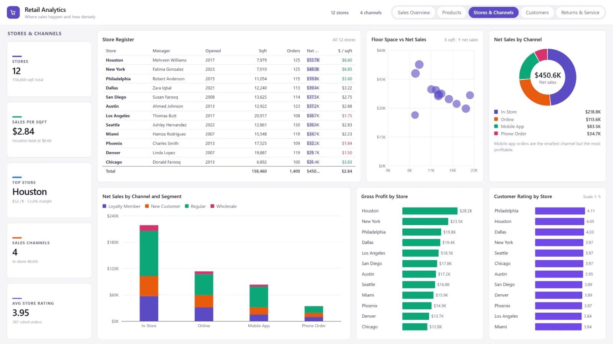Toggle Regular legend item

tap(195, 206)
